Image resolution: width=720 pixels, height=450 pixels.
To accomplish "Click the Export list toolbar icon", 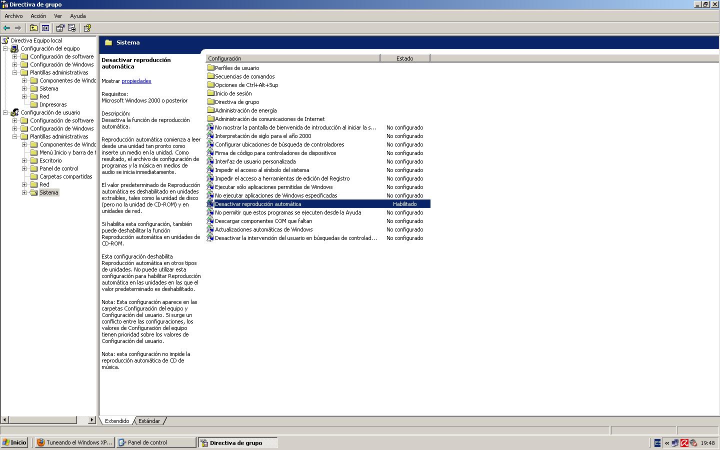I will click(72, 28).
